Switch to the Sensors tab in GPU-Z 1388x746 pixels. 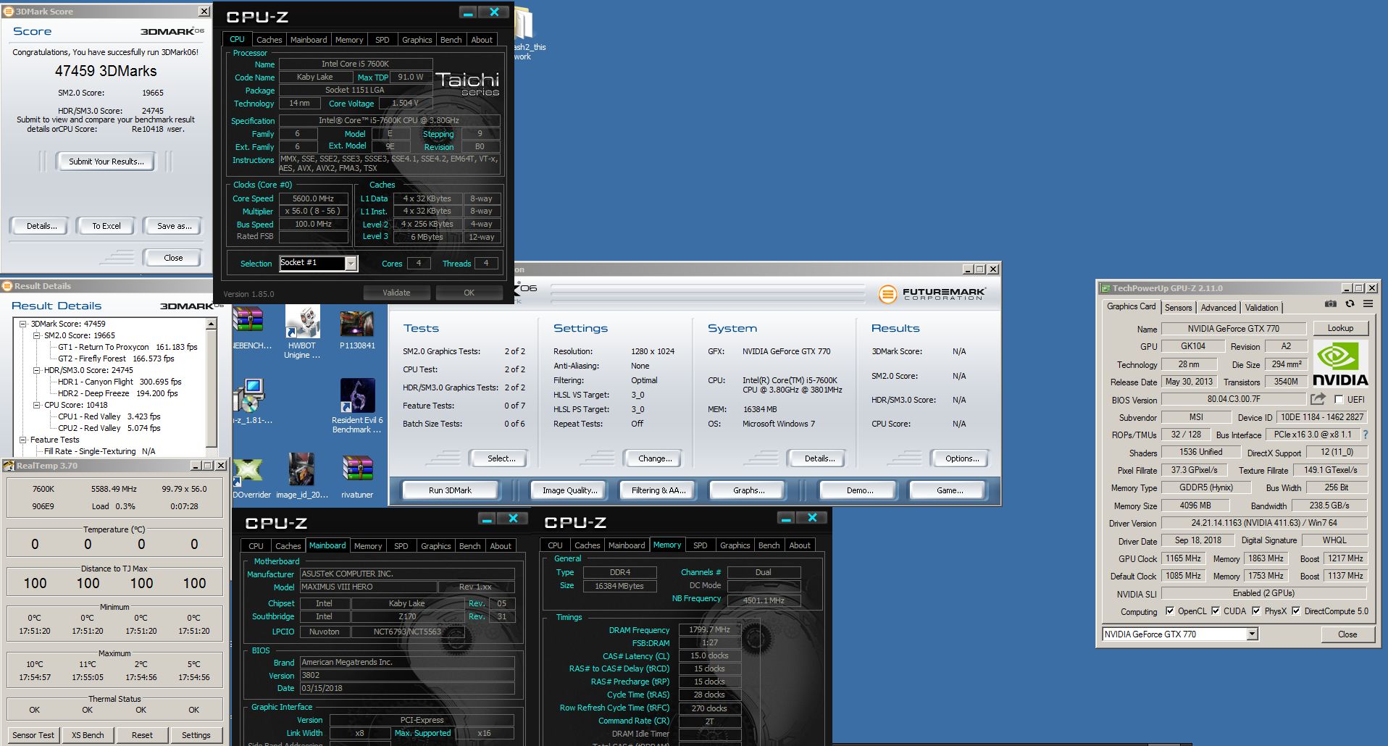(1178, 308)
